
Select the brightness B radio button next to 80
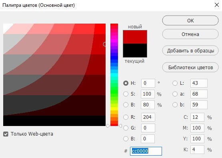click(x=126, y=105)
